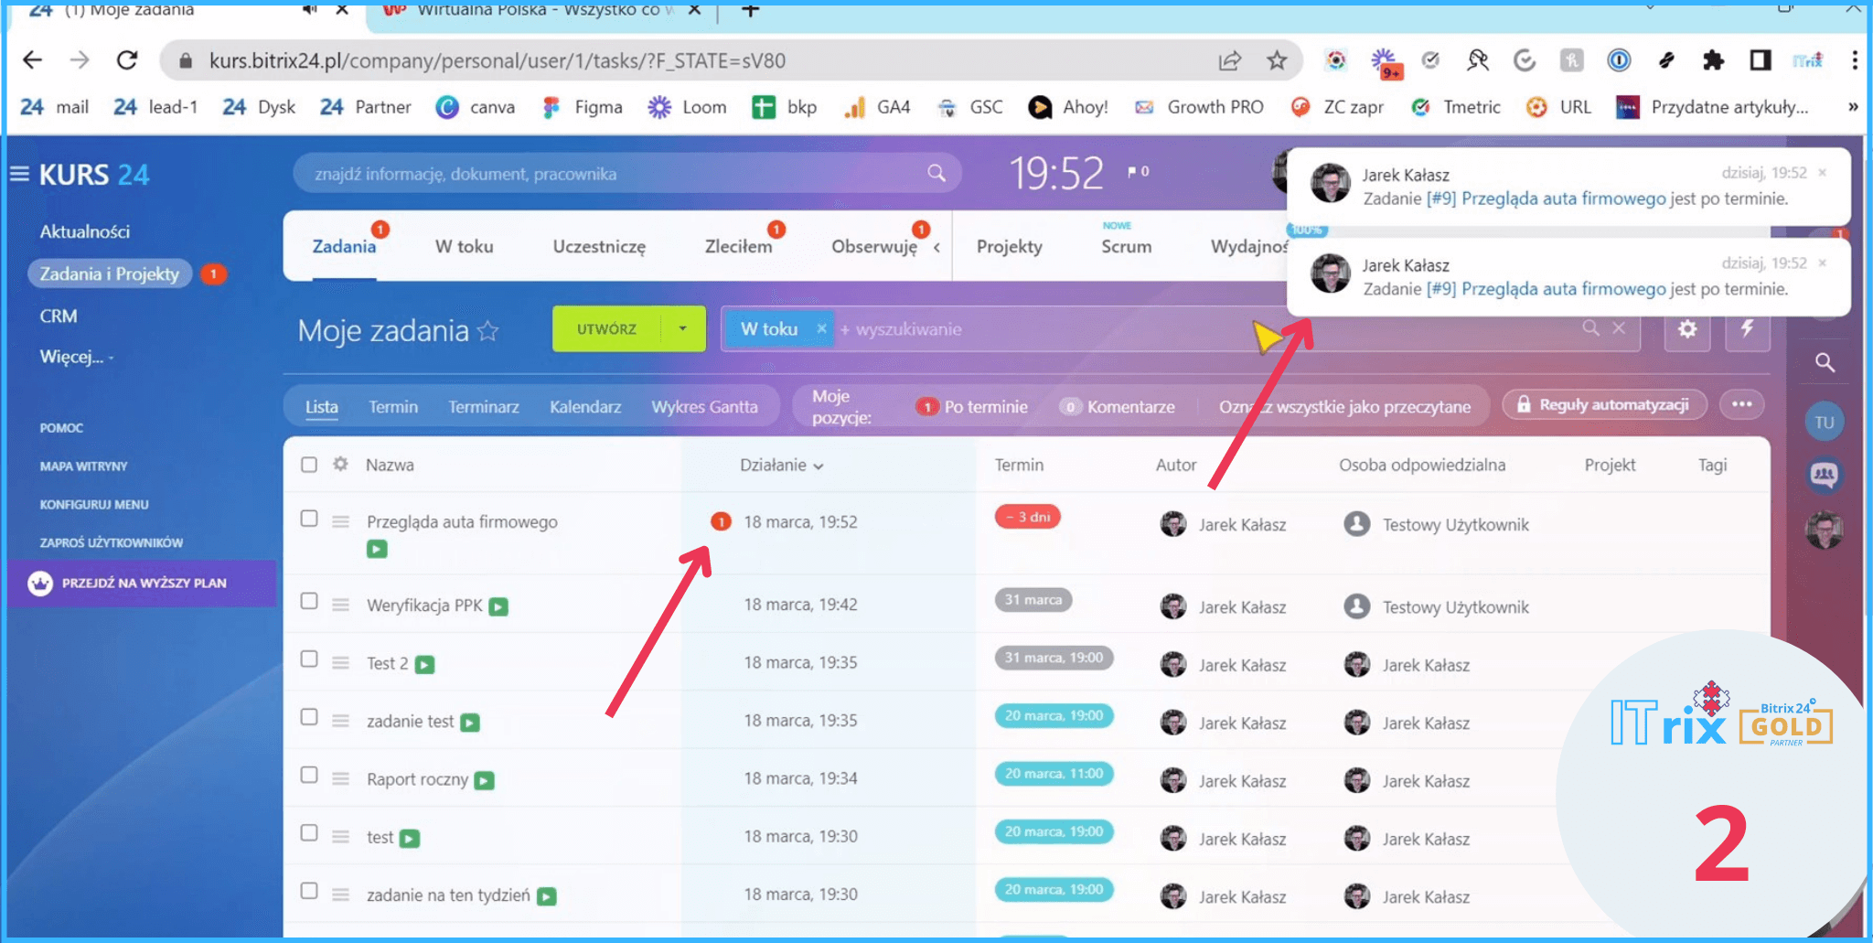Tick the checkbox for Przegląda auta firmowego

pyautogui.click(x=309, y=519)
